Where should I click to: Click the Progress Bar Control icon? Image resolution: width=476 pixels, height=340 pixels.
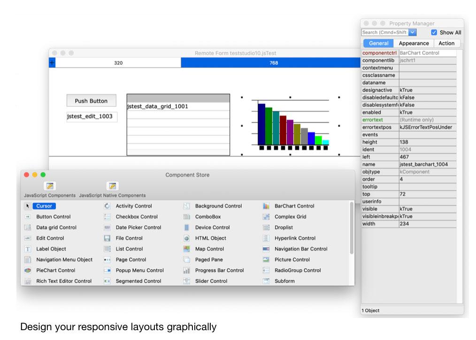point(186,270)
